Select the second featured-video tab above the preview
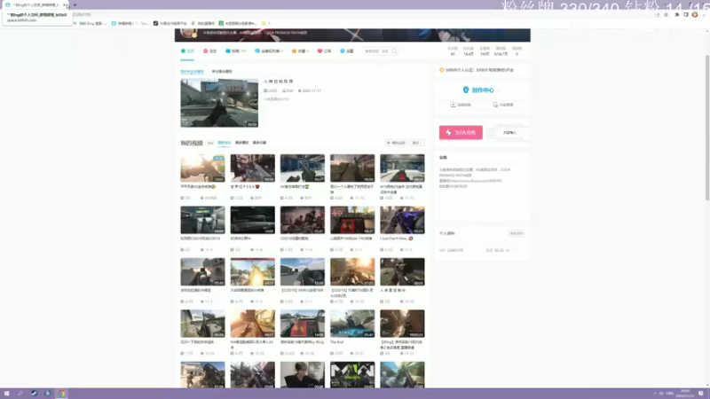 pyautogui.click(x=222, y=72)
